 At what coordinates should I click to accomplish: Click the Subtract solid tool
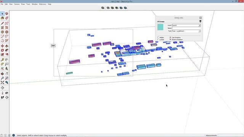(117, 8)
